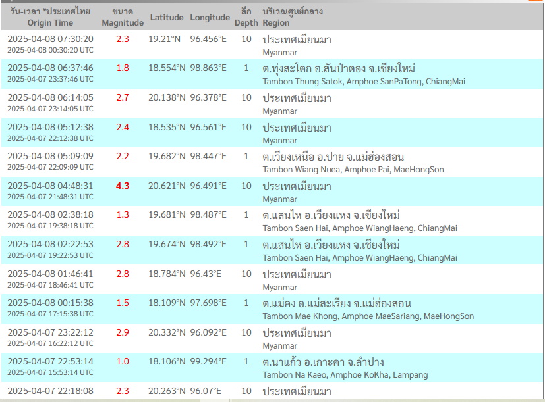Click magnitude 1.8
The image size is (545, 402).
point(123,68)
